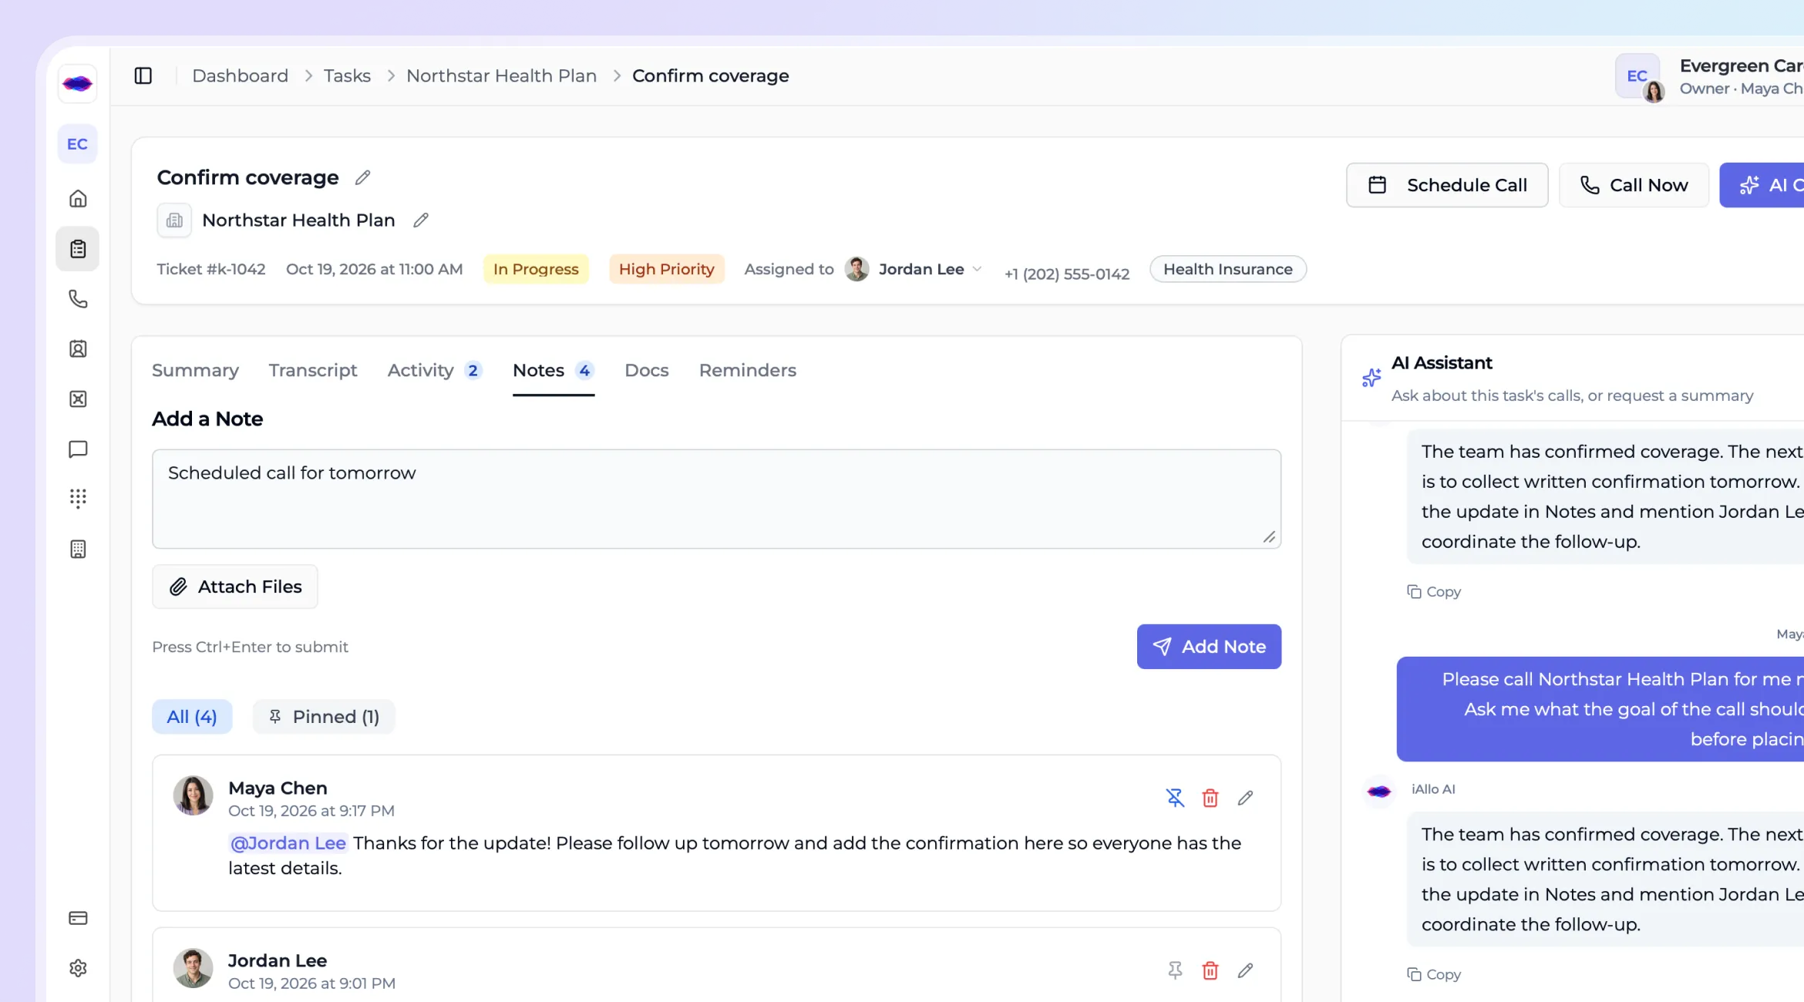Open the Calls phone icon in sidebar
The image size is (1804, 1002).
point(78,299)
